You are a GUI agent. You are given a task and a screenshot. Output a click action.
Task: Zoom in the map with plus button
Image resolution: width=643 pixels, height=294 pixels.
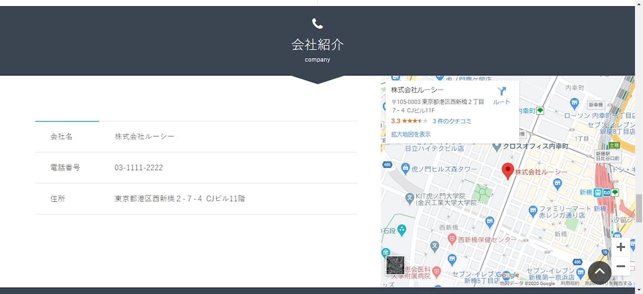[621, 247]
